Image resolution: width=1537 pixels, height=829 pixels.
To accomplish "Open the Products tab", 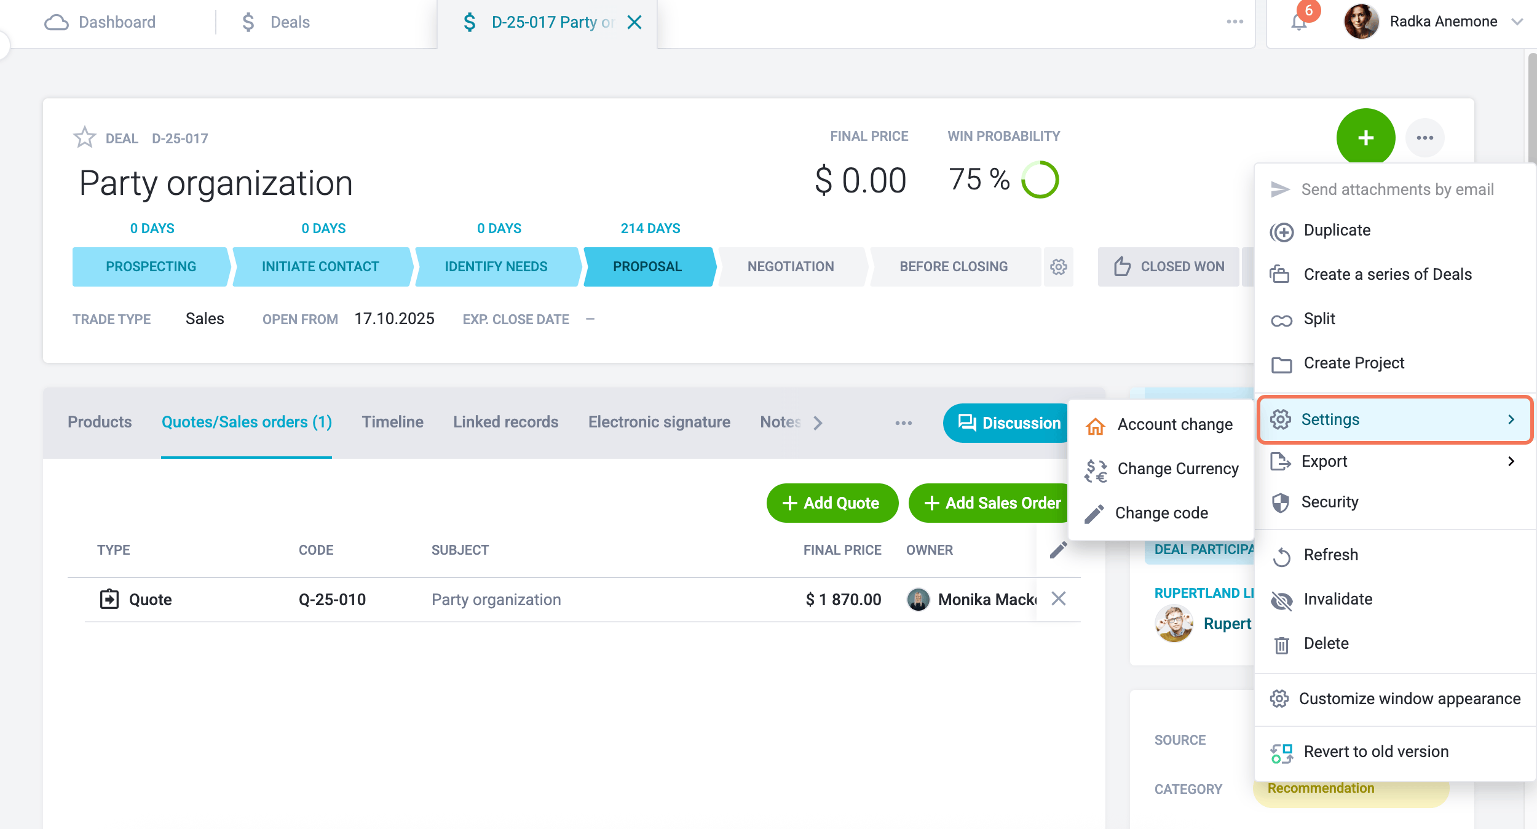I will coord(100,422).
